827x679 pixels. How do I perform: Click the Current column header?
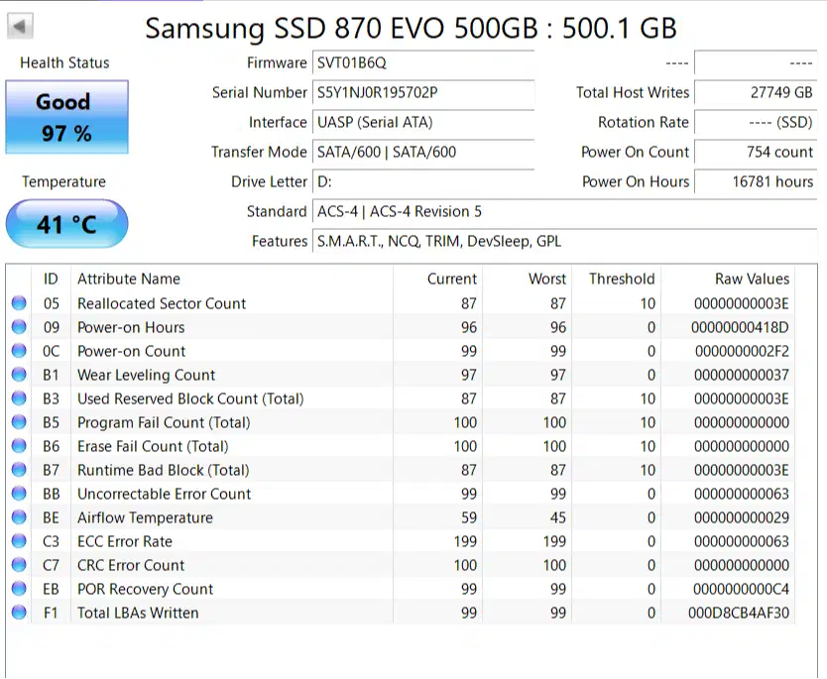[x=451, y=279]
